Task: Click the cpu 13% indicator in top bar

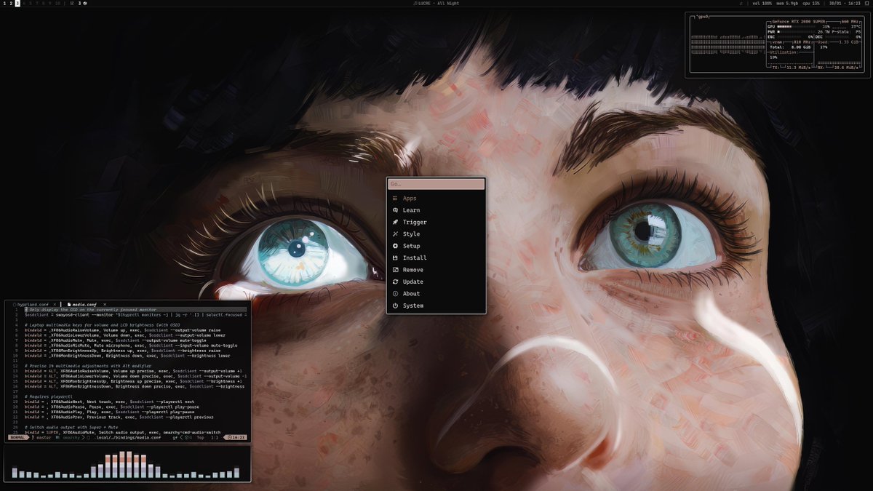Action: pos(810,4)
